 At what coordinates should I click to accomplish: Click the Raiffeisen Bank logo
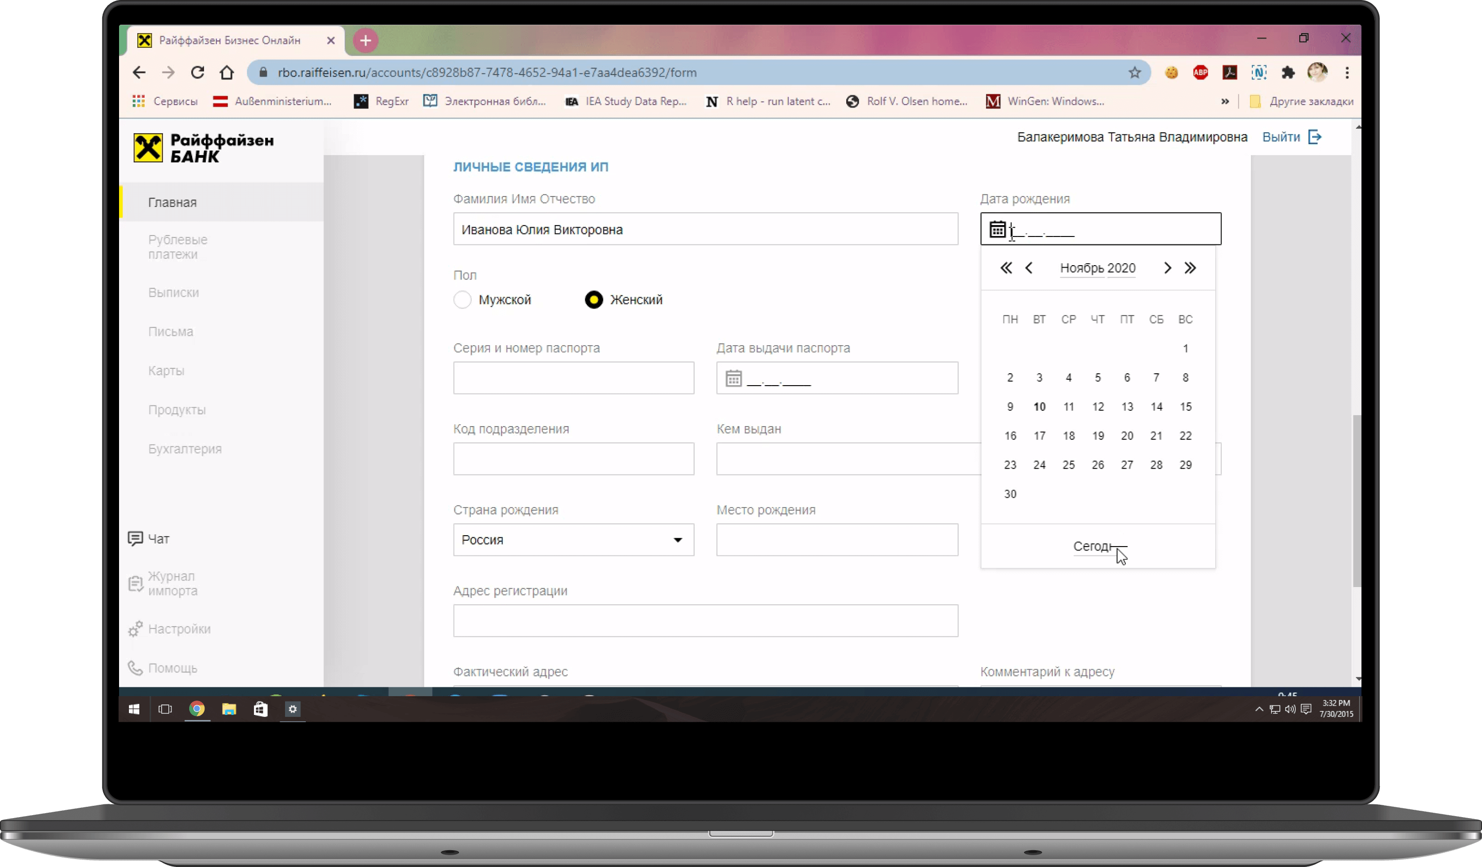(x=204, y=148)
